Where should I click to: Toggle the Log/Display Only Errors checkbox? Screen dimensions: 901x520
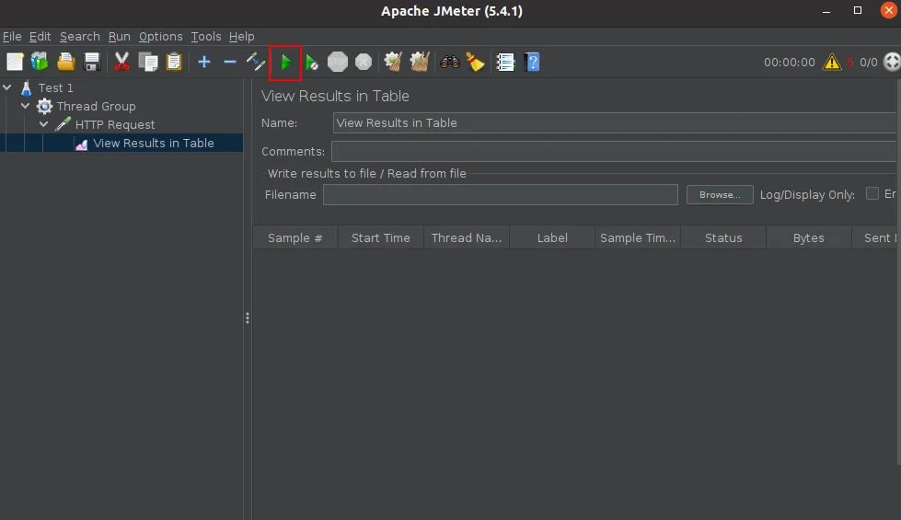point(872,193)
